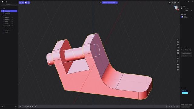
Task: Collapse the Solids group
Action: [x=2, y=9]
